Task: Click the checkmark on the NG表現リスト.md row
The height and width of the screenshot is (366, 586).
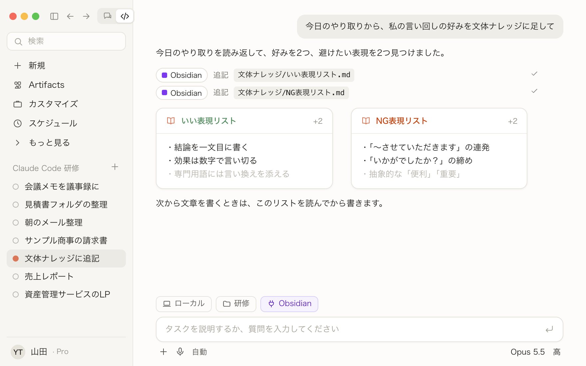Action: click(534, 91)
